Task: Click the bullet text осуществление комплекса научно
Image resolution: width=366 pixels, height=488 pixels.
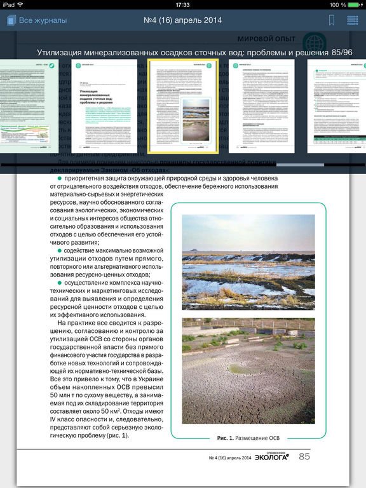Action: [x=107, y=299]
